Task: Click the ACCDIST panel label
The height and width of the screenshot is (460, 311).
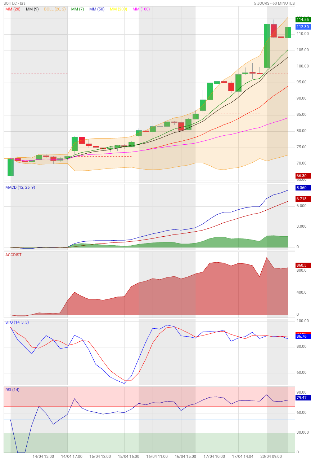Action: [x=13, y=255]
